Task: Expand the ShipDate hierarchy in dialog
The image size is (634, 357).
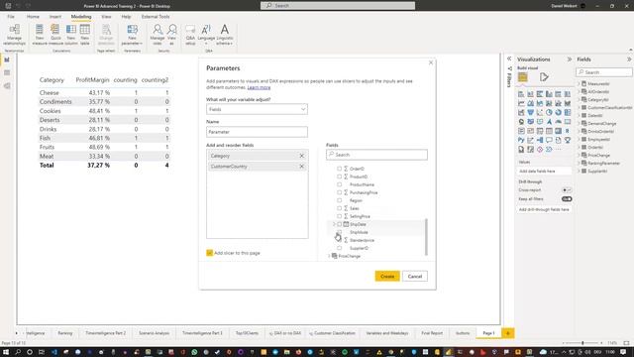Action: tap(334, 224)
